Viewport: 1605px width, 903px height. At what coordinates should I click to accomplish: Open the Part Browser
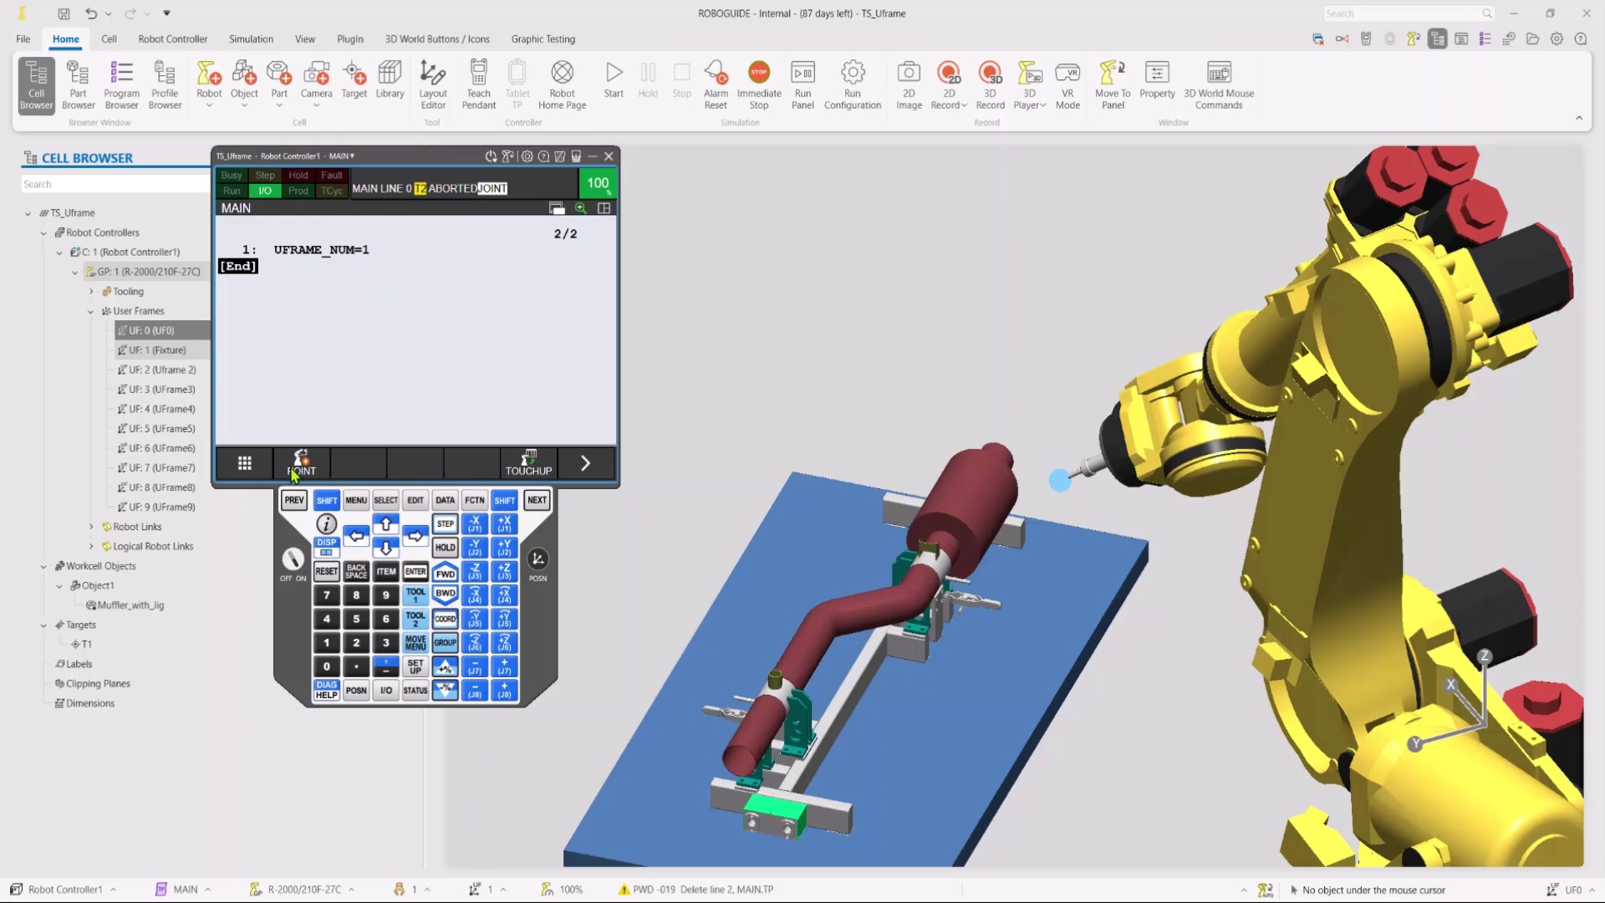pos(78,85)
